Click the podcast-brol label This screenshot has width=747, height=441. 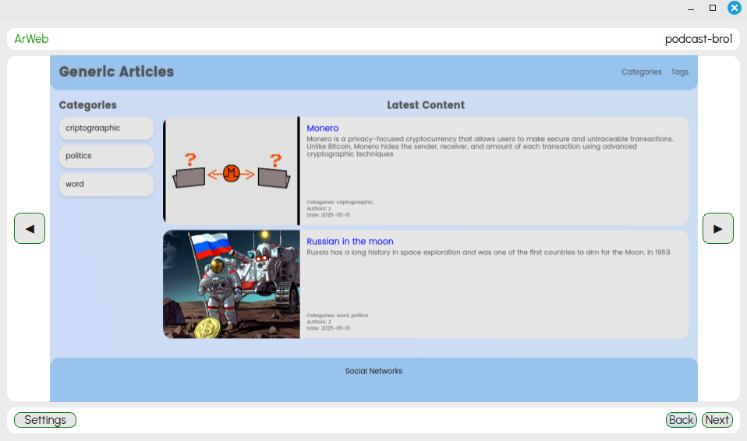(x=699, y=39)
